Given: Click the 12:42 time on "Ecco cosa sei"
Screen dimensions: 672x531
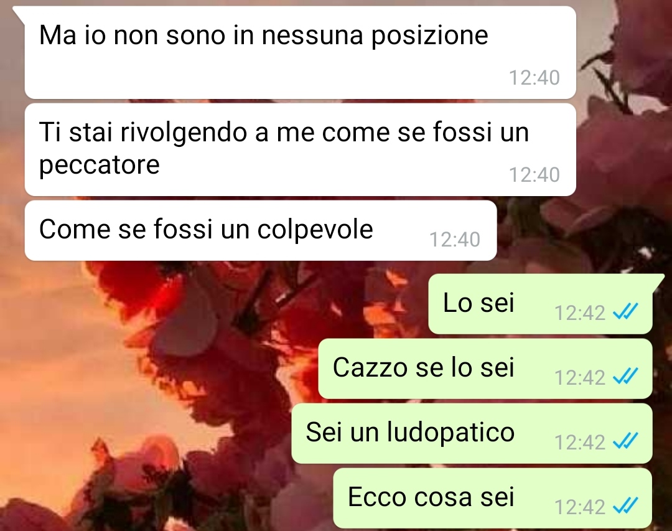Looking at the screenshot, I should click(x=579, y=507).
